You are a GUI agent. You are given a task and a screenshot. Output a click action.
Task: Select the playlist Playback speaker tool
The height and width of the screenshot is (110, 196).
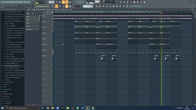50,9
